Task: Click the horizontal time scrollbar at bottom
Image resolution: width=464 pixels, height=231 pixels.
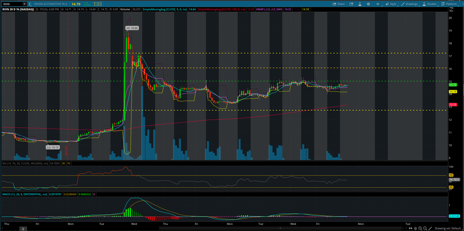Action: (x=281, y=228)
